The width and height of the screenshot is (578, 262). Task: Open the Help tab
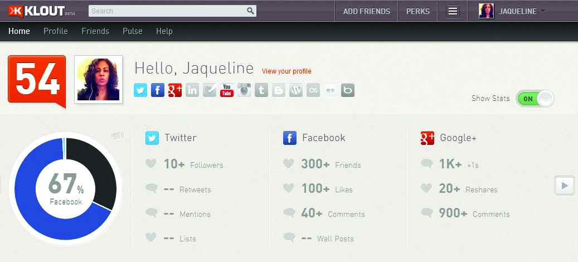pos(164,31)
